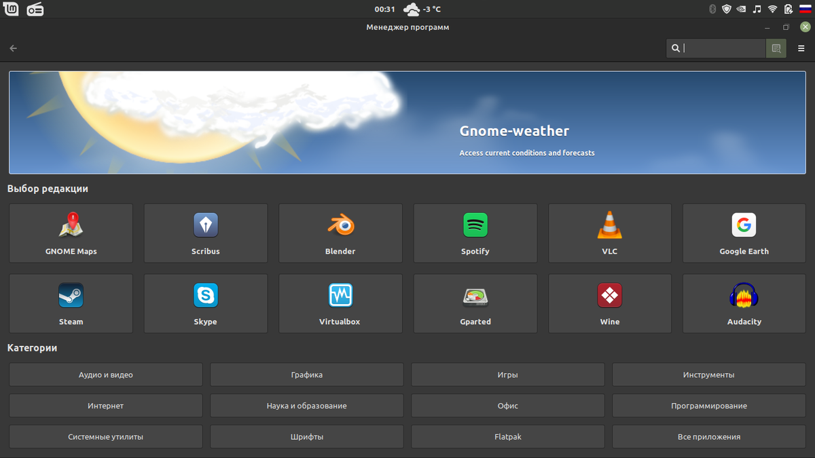The width and height of the screenshot is (815, 458).
Task: Open the Шрифты category
Action: [306, 437]
